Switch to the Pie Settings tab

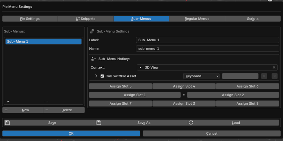pos(30,19)
